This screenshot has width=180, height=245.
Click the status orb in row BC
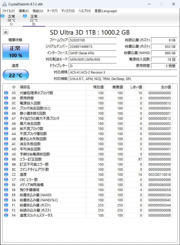tap(6, 169)
